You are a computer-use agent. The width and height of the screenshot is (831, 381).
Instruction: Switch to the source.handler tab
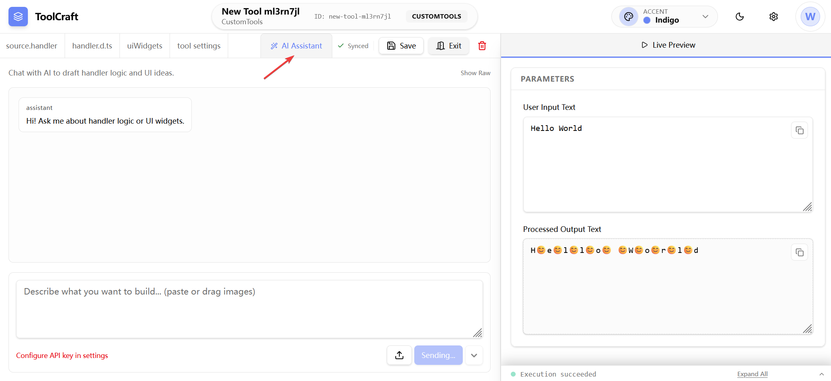pyautogui.click(x=31, y=46)
